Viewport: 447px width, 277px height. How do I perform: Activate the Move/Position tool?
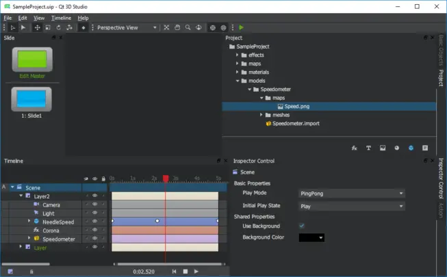coord(37,27)
